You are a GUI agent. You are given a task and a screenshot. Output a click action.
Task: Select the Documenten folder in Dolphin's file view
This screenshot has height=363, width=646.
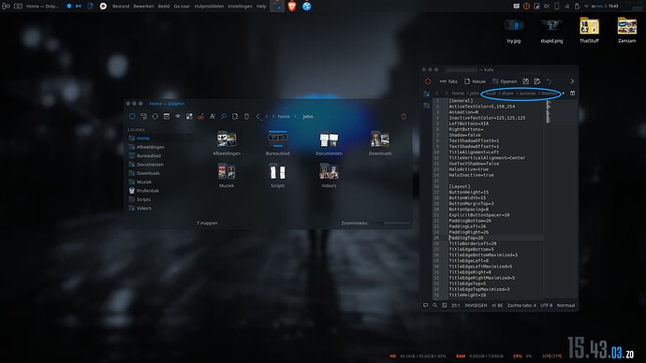329,144
